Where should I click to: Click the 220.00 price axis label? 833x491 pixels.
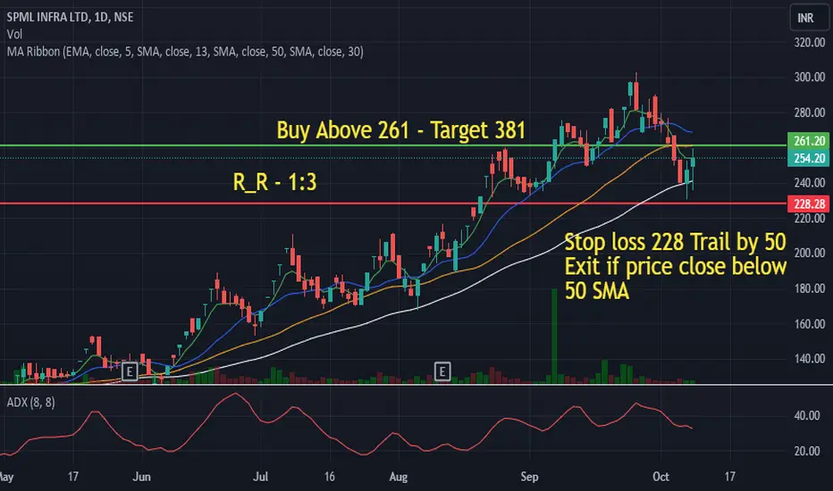[810, 218]
